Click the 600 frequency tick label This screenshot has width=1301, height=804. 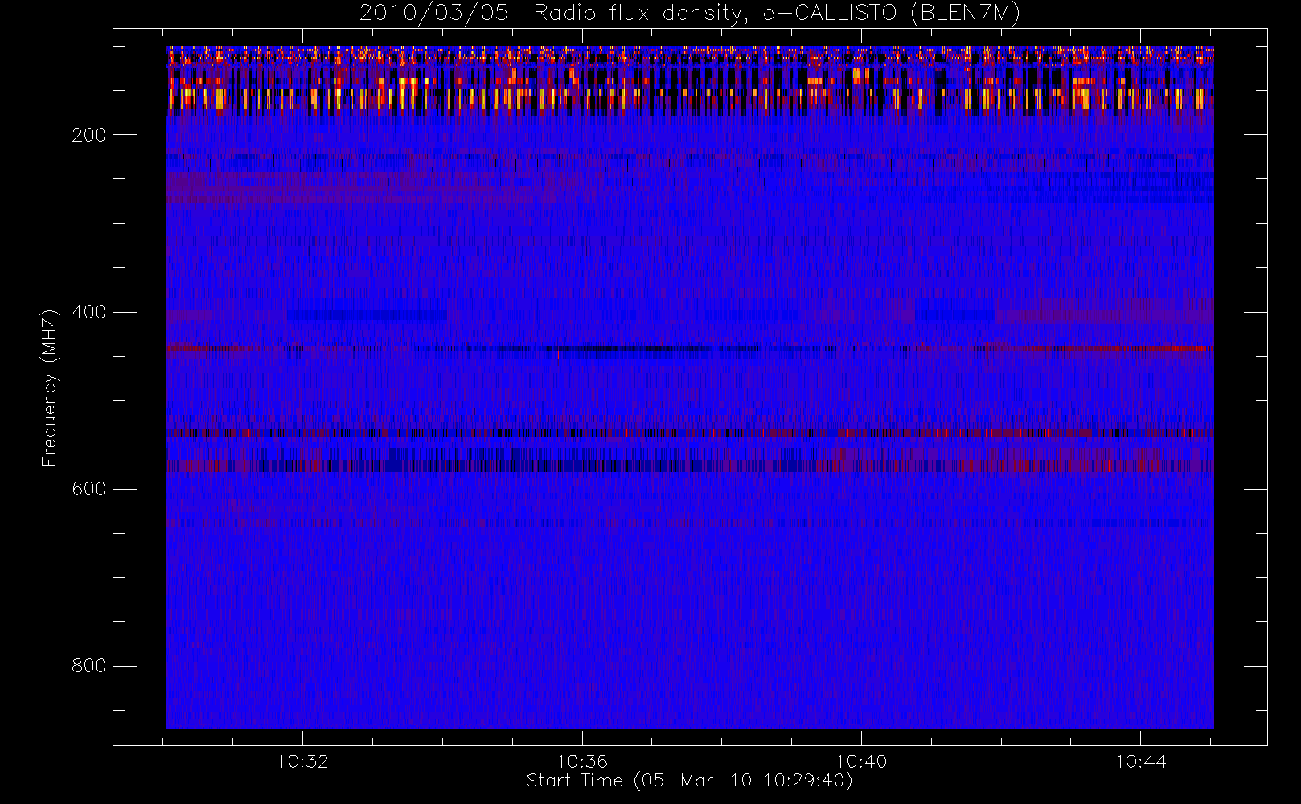click(x=89, y=489)
